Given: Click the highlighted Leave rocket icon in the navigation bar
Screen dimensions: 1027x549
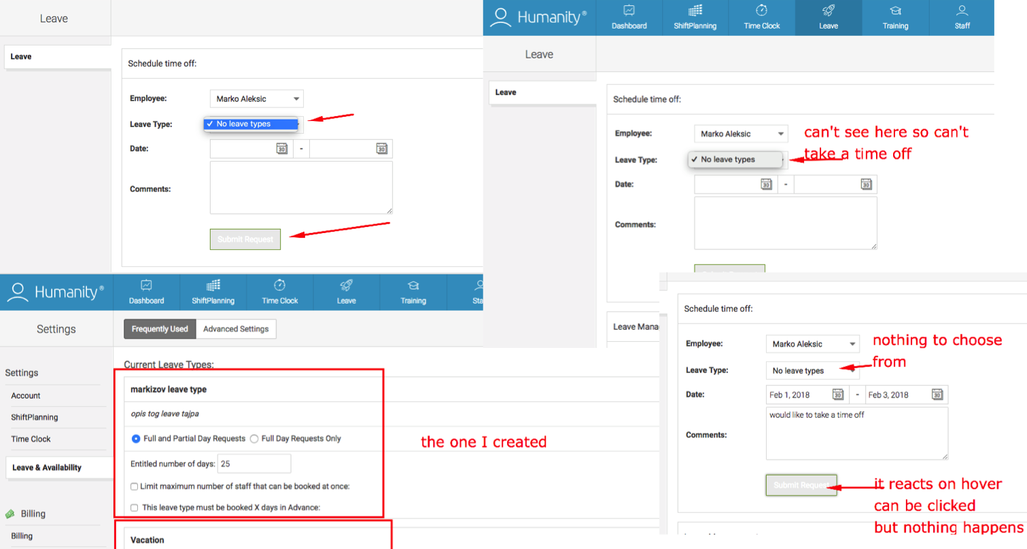Looking at the screenshot, I should point(829,10).
